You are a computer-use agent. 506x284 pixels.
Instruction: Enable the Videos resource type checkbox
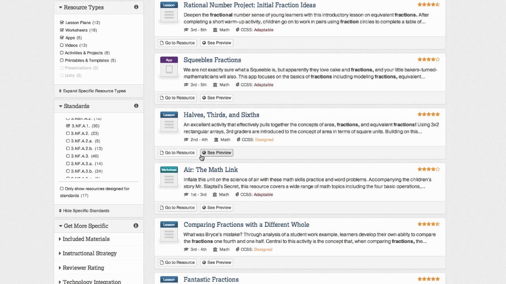point(62,45)
